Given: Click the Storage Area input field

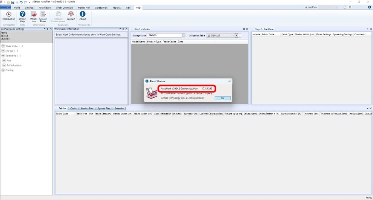Looking at the screenshot, I should 164,35.
